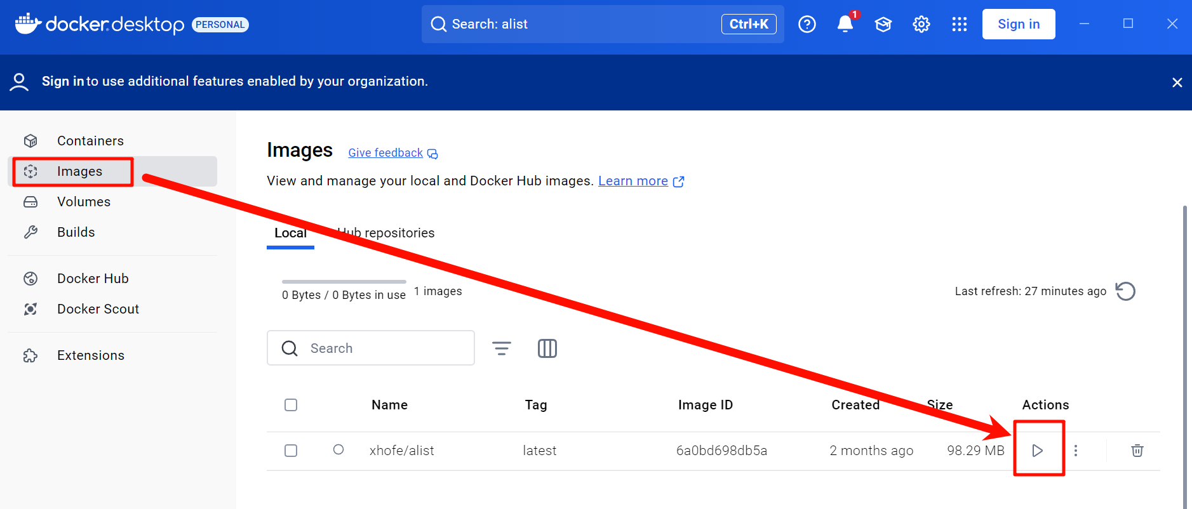Open the Give feedback link
The height and width of the screenshot is (509, 1192).
385,153
